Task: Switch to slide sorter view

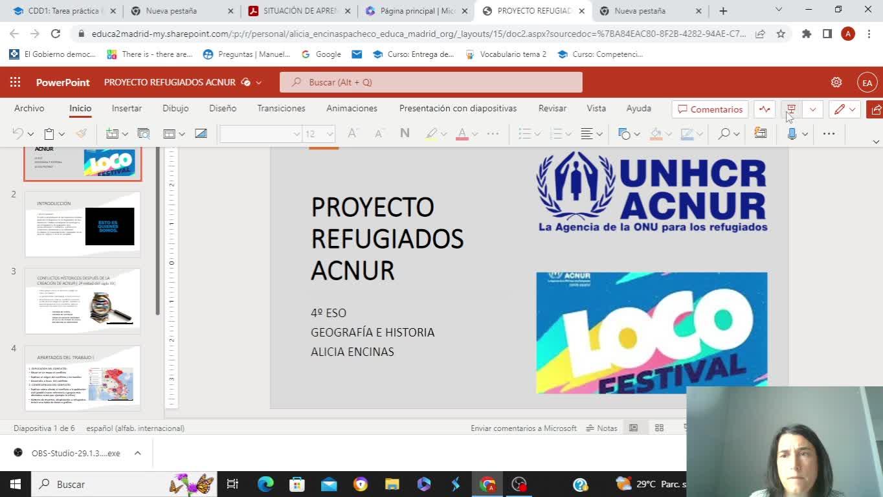Action: [x=659, y=428]
